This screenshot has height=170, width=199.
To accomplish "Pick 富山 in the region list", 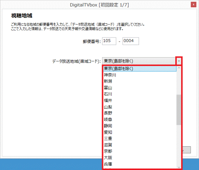I will 140,88.
